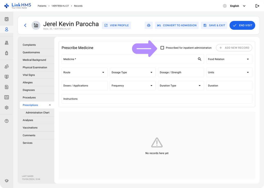The height and width of the screenshot is (188, 264).
Task: Click the Instructions input field
Action: click(x=156, y=99)
